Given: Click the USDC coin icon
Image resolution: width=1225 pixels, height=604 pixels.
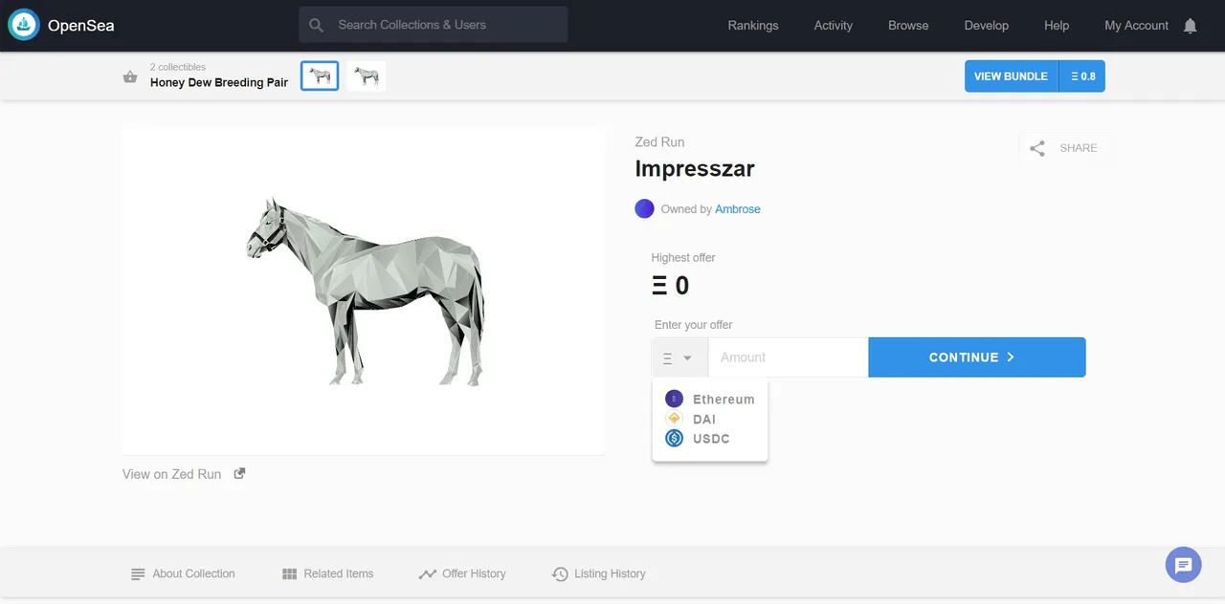Looking at the screenshot, I should [674, 439].
